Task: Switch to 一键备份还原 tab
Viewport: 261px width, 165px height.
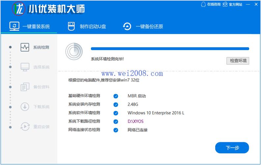Action: pos(149,26)
